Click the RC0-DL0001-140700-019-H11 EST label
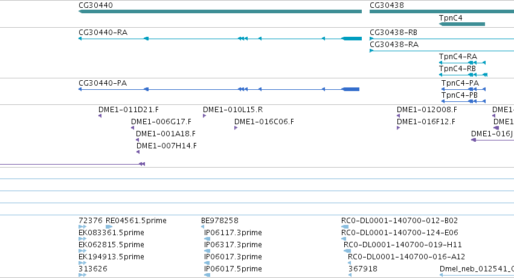The image size is (514, 278). pyautogui.click(x=403, y=245)
